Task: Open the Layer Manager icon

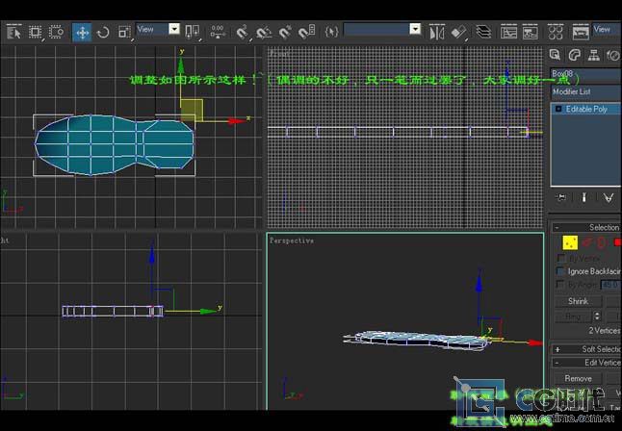Action: (483, 32)
